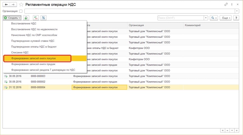Open the Создать dropdown button
This screenshot has height=135, width=243.
pyautogui.click(x=12, y=18)
